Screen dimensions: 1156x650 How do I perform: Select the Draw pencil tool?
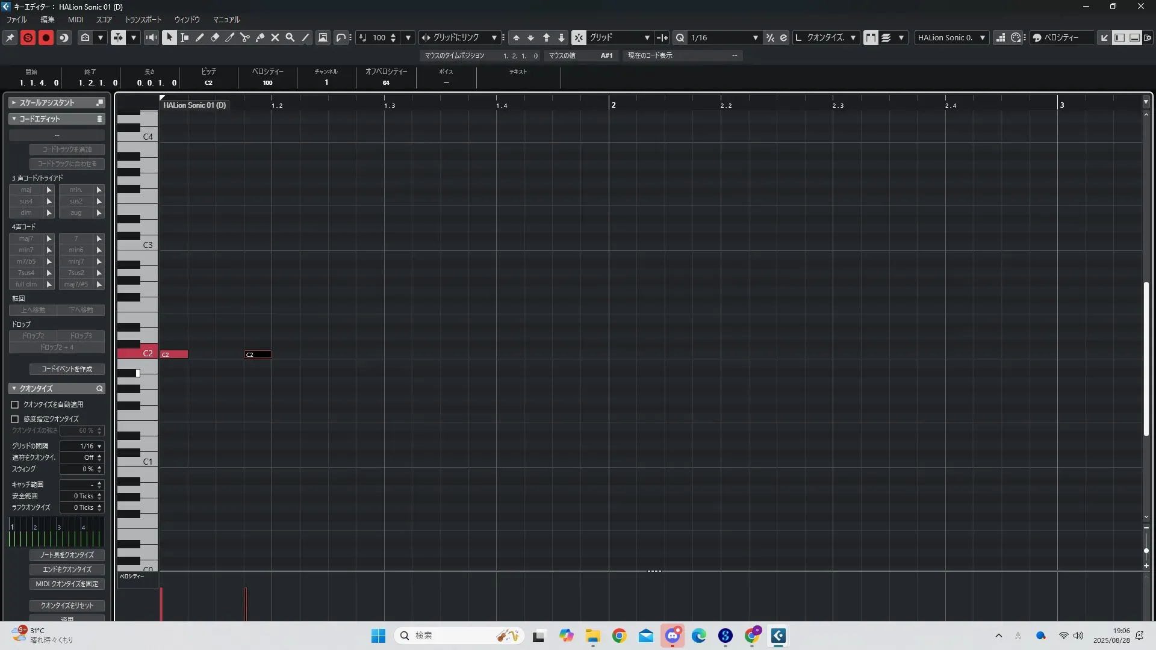click(200, 37)
